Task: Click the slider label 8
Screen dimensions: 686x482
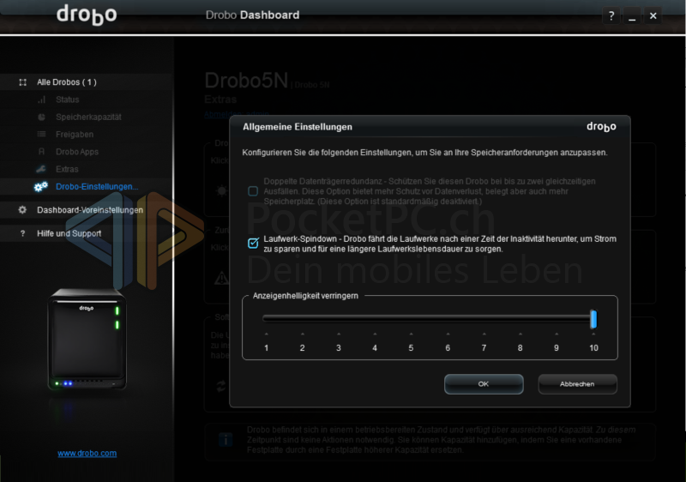Action: tap(521, 347)
